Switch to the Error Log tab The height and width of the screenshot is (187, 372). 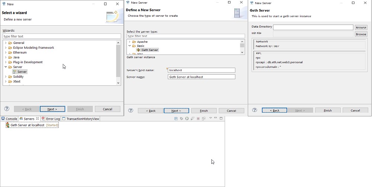click(x=51, y=119)
